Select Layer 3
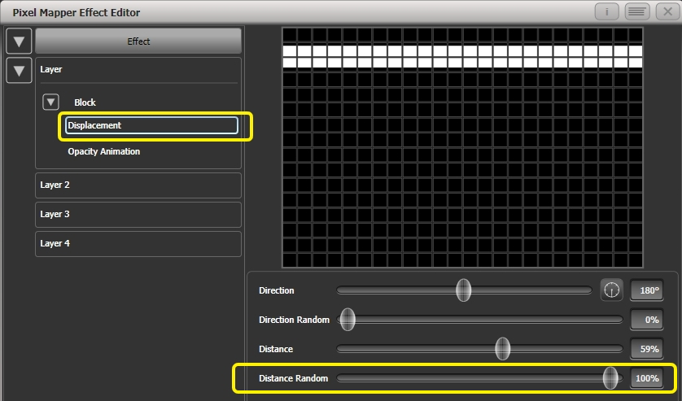Image resolution: width=682 pixels, height=401 pixels. coord(138,215)
